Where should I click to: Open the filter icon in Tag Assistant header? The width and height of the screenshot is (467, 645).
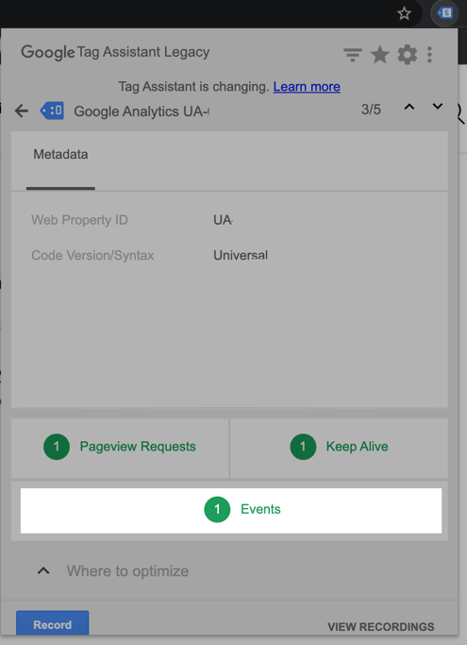coord(352,55)
